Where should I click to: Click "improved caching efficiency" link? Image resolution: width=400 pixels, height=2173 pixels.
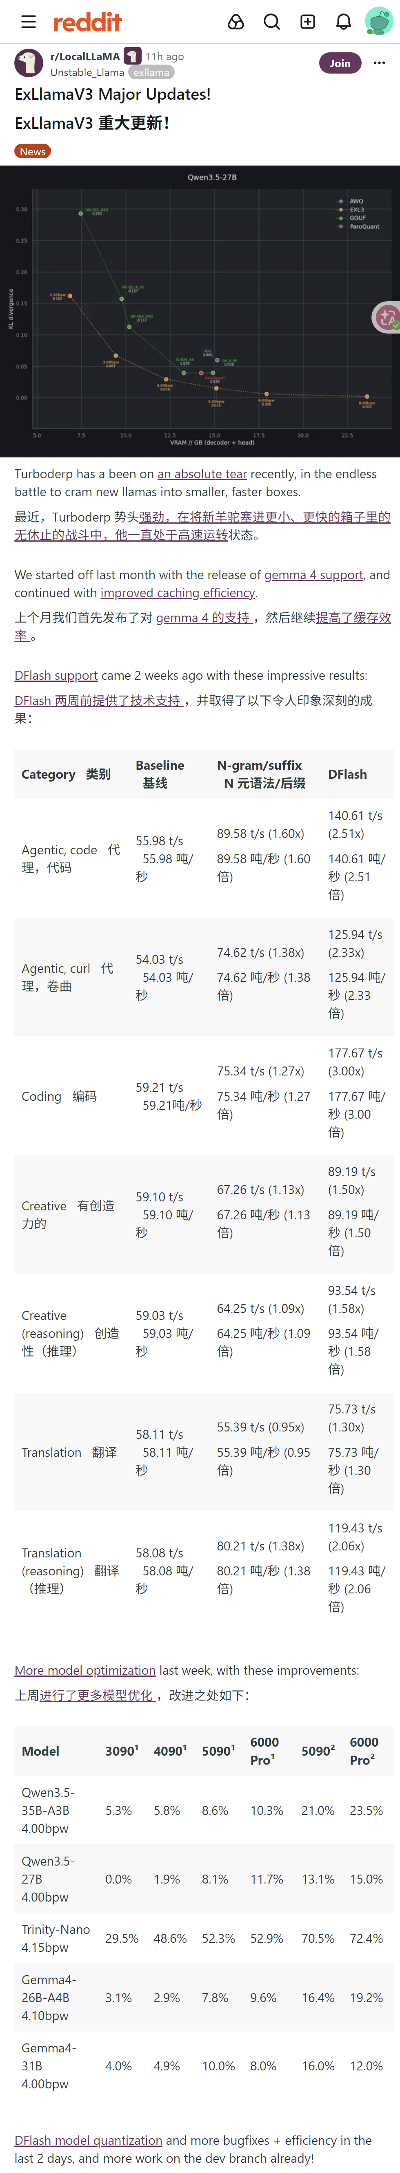point(178,593)
